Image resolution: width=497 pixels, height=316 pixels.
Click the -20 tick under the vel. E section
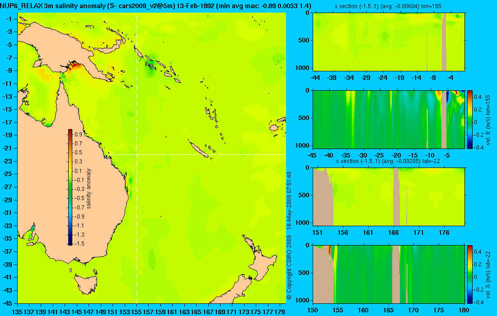point(396,155)
